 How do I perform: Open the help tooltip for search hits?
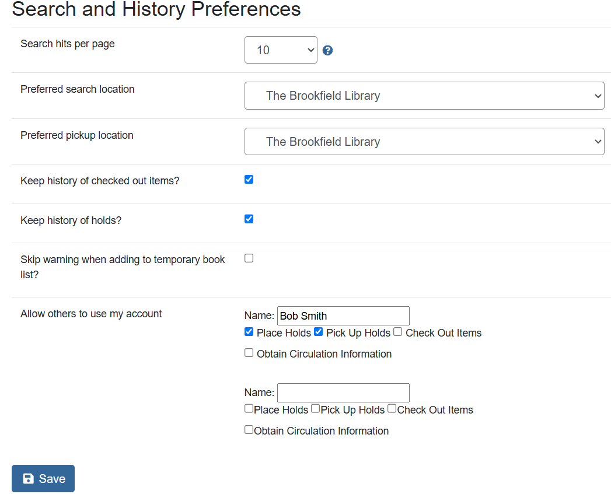click(x=327, y=51)
